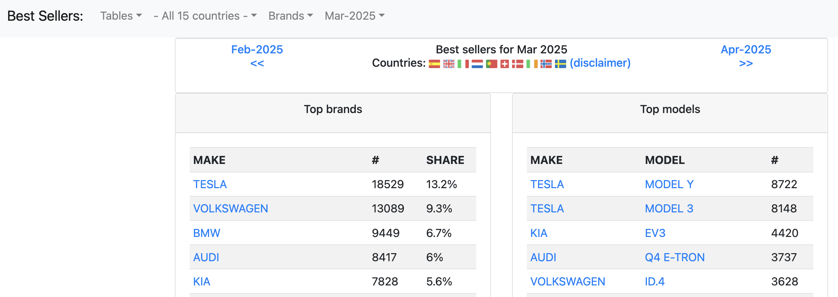Open TESLA in Top brands table
The width and height of the screenshot is (838, 297).
pyautogui.click(x=210, y=184)
